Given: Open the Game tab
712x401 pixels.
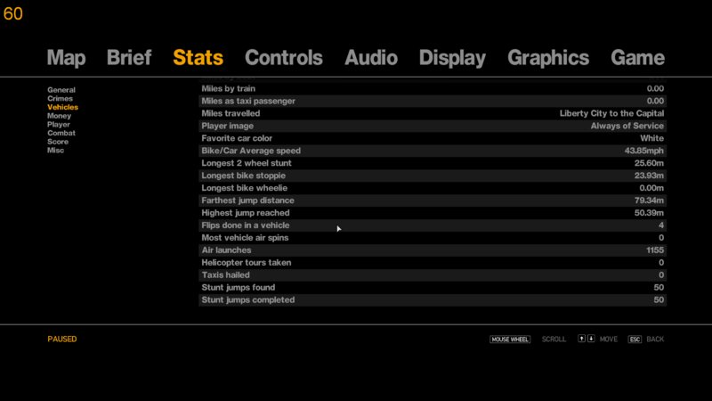Looking at the screenshot, I should [x=637, y=58].
